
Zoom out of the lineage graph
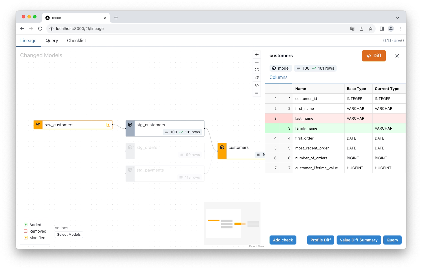click(x=257, y=62)
